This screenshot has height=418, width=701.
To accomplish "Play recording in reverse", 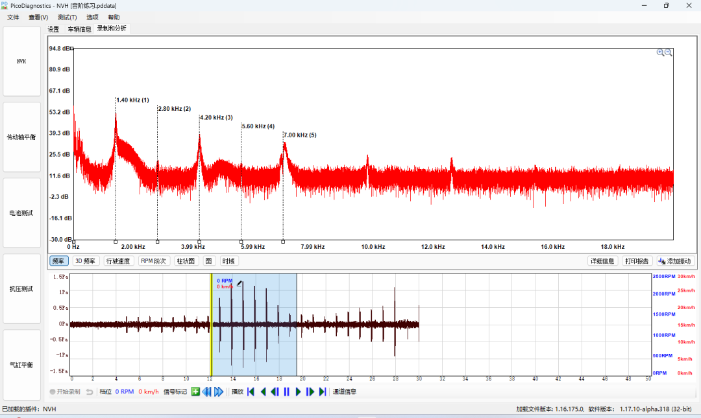I will (263, 391).
